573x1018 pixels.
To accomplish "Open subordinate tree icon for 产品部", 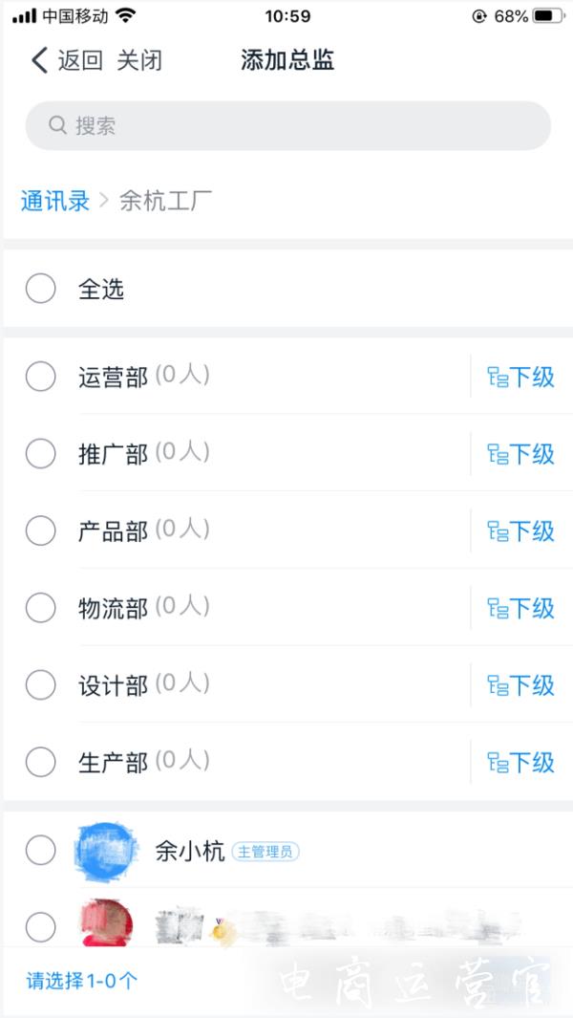I will click(x=498, y=531).
